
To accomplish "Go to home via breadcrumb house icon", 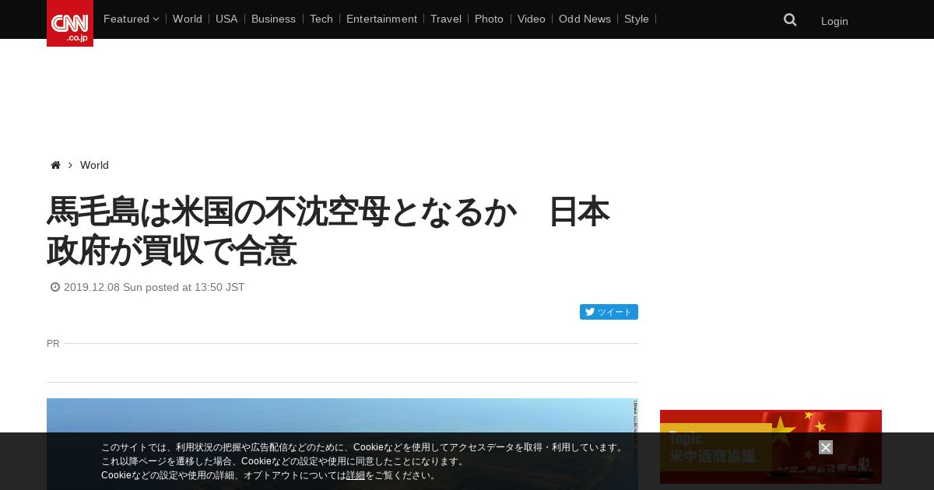I will [55, 165].
